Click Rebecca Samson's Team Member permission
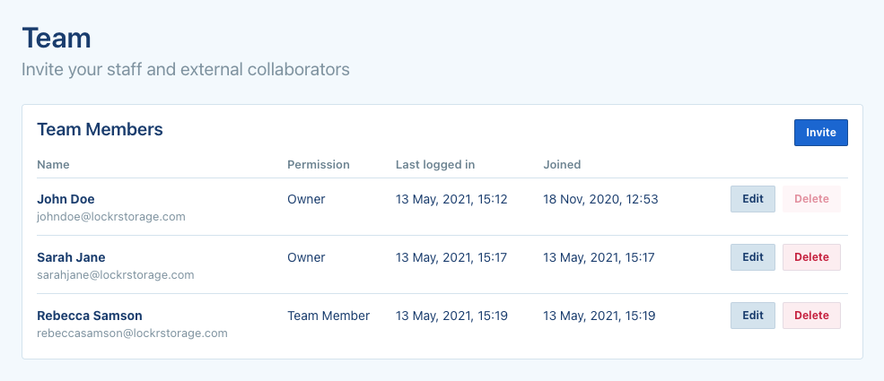The width and height of the screenshot is (884, 381). (328, 316)
